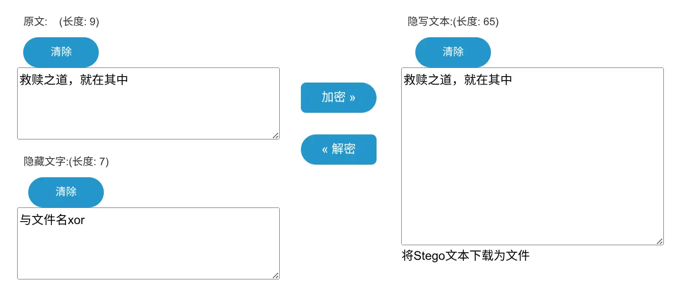Screen dimensions: 685x288
Task: Click the resize handle of the 原文 textarea
Action: 276,135
